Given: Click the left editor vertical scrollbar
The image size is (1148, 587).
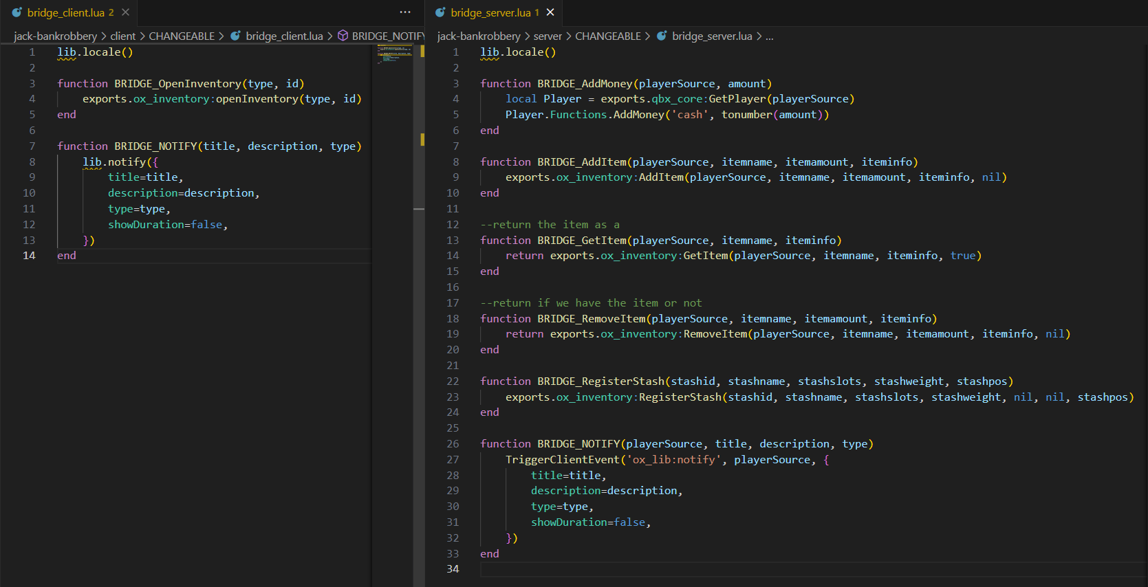Looking at the screenshot, I should coord(419,315).
